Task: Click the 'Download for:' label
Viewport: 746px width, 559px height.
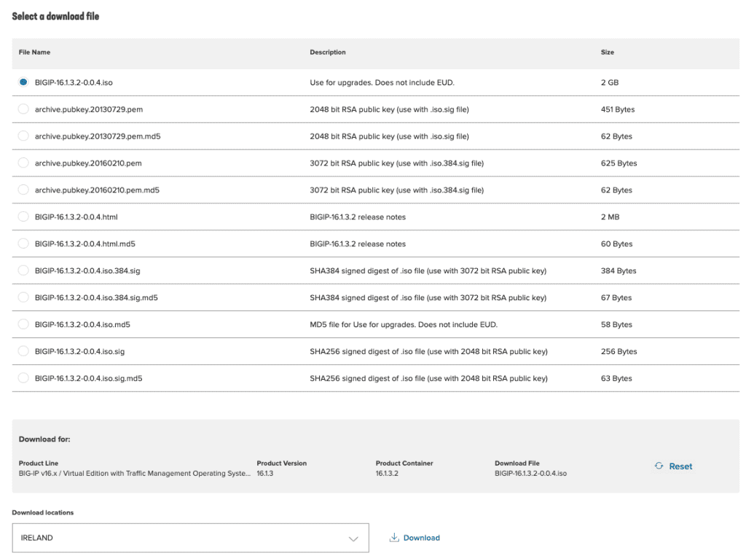Action: click(x=44, y=439)
